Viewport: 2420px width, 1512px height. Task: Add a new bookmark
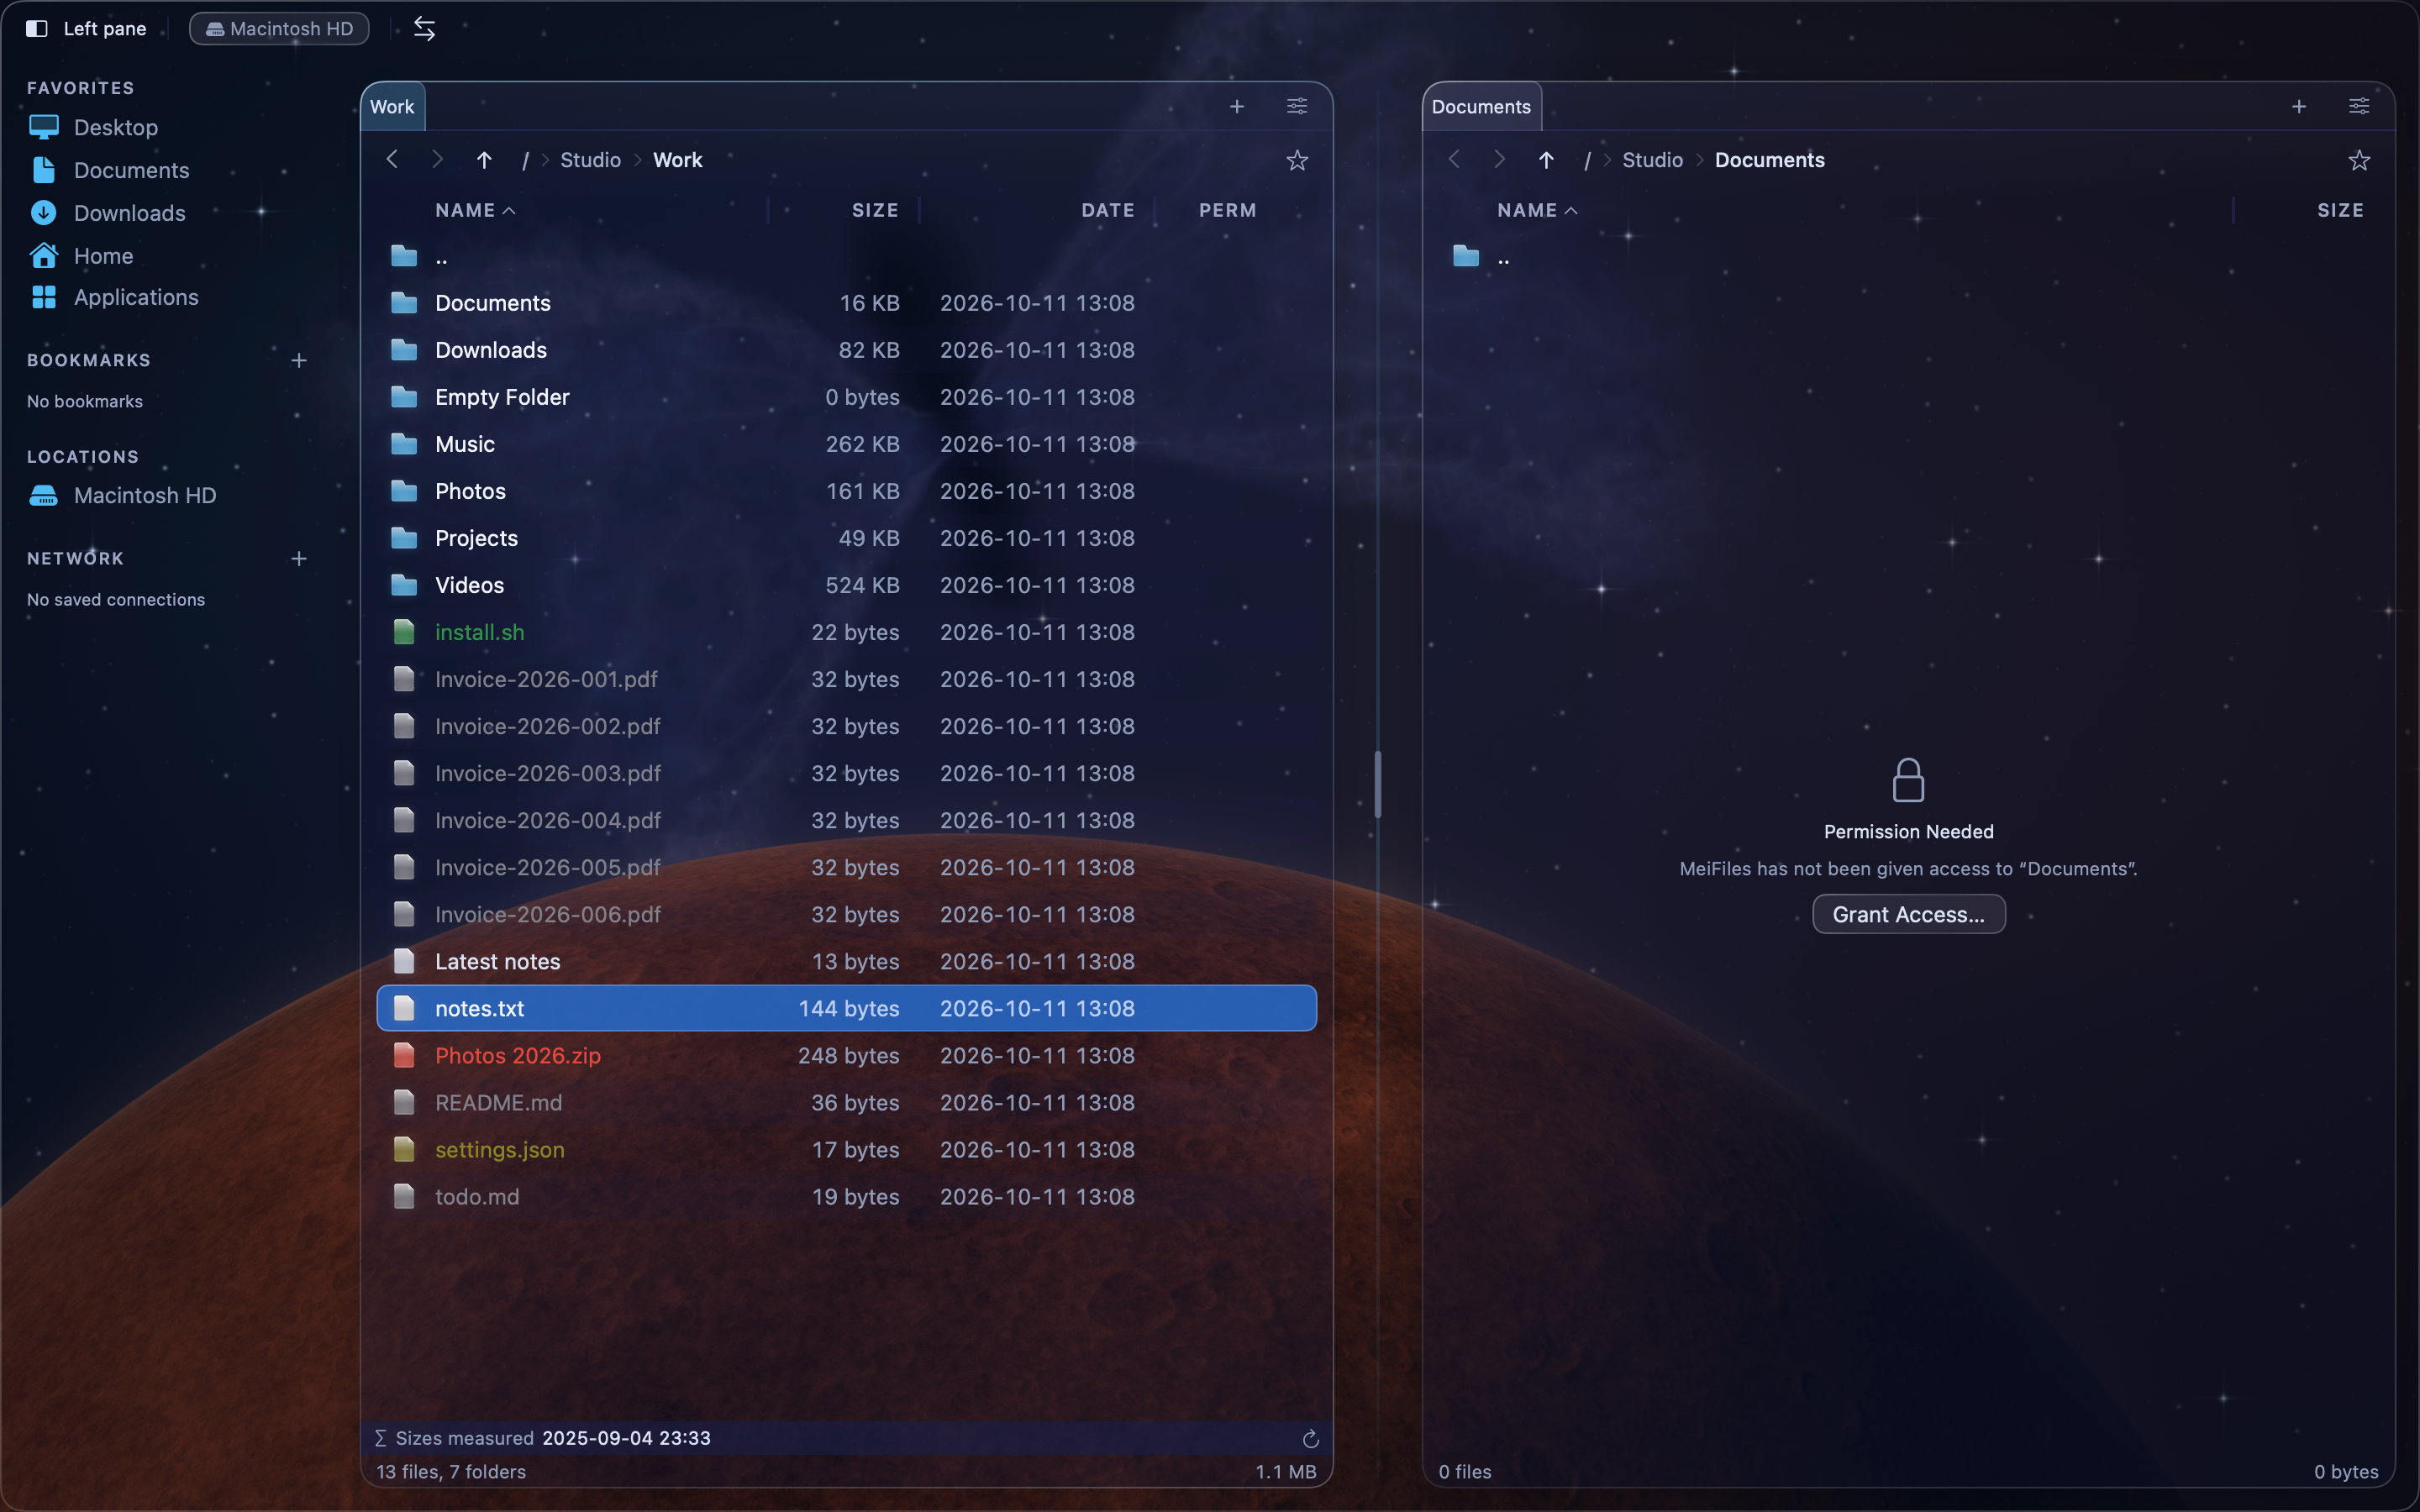(299, 360)
